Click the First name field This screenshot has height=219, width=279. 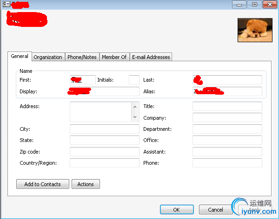click(83, 80)
